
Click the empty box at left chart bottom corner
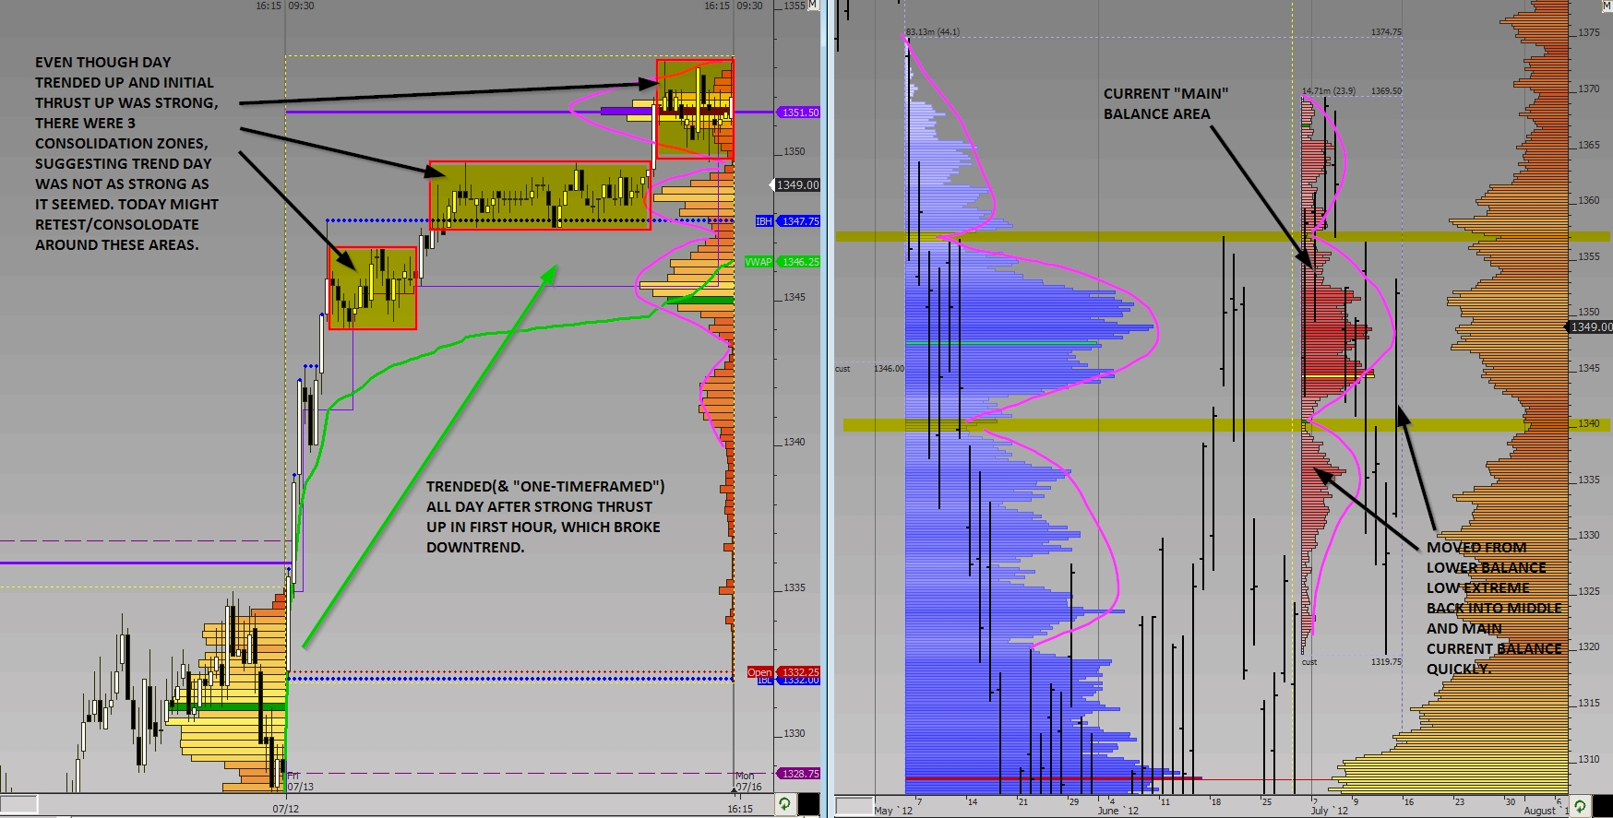click(x=19, y=804)
